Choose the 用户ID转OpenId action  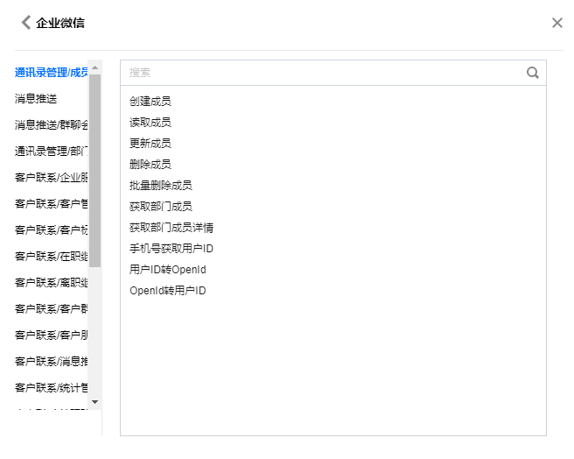pos(168,270)
